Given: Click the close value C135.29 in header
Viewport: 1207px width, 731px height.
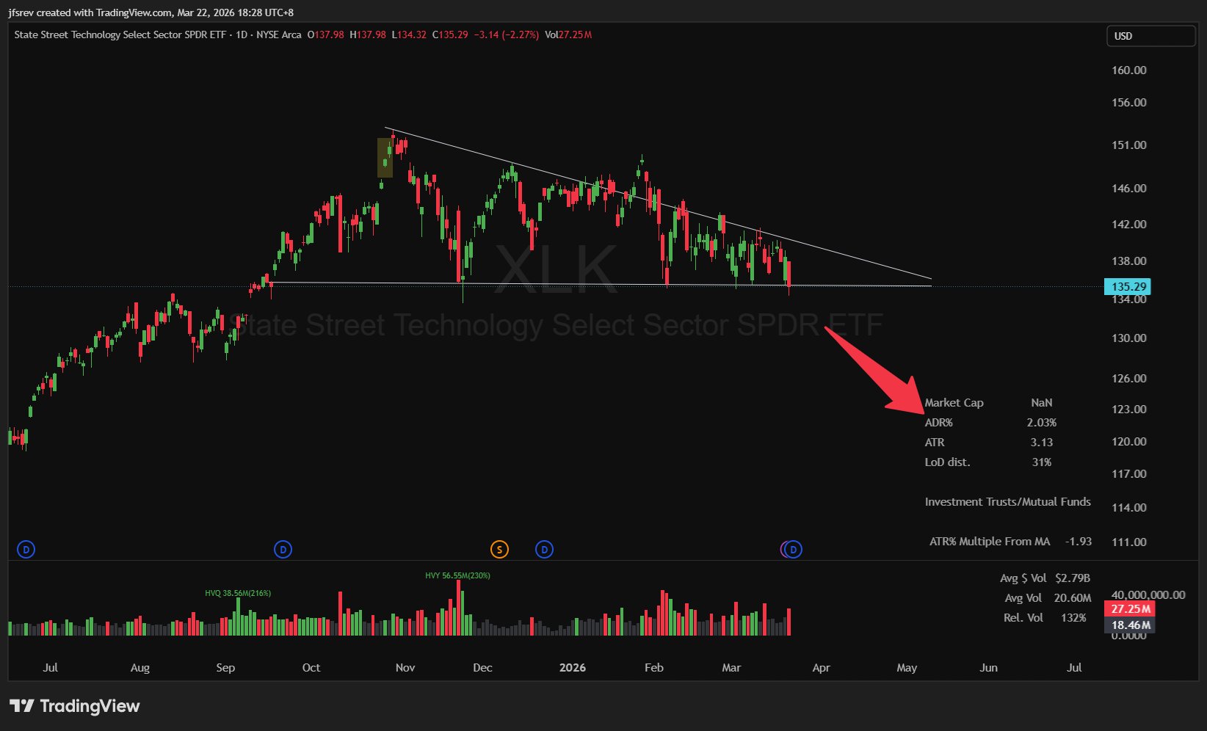Looking at the screenshot, I should tap(450, 34).
